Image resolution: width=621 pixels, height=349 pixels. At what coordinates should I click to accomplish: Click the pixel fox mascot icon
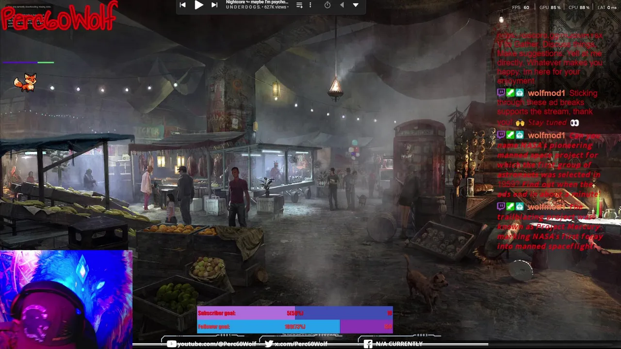pyautogui.click(x=25, y=82)
